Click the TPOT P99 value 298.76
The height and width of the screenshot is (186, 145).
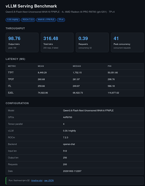pyautogui.click(x=111, y=79)
